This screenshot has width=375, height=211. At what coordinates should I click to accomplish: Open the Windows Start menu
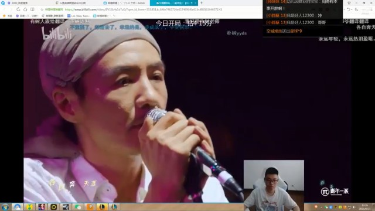coord(5,207)
